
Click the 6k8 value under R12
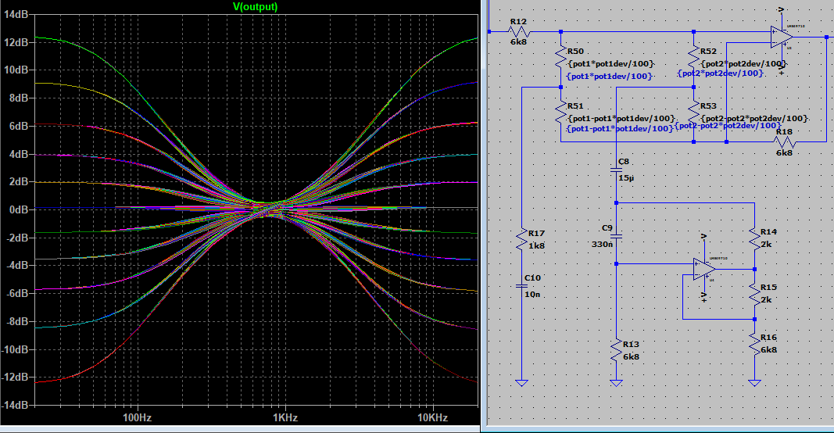[x=518, y=41]
